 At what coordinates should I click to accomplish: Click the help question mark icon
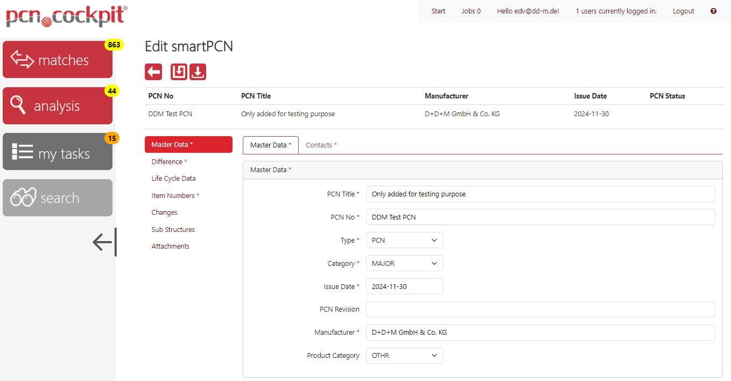[713, 11]
